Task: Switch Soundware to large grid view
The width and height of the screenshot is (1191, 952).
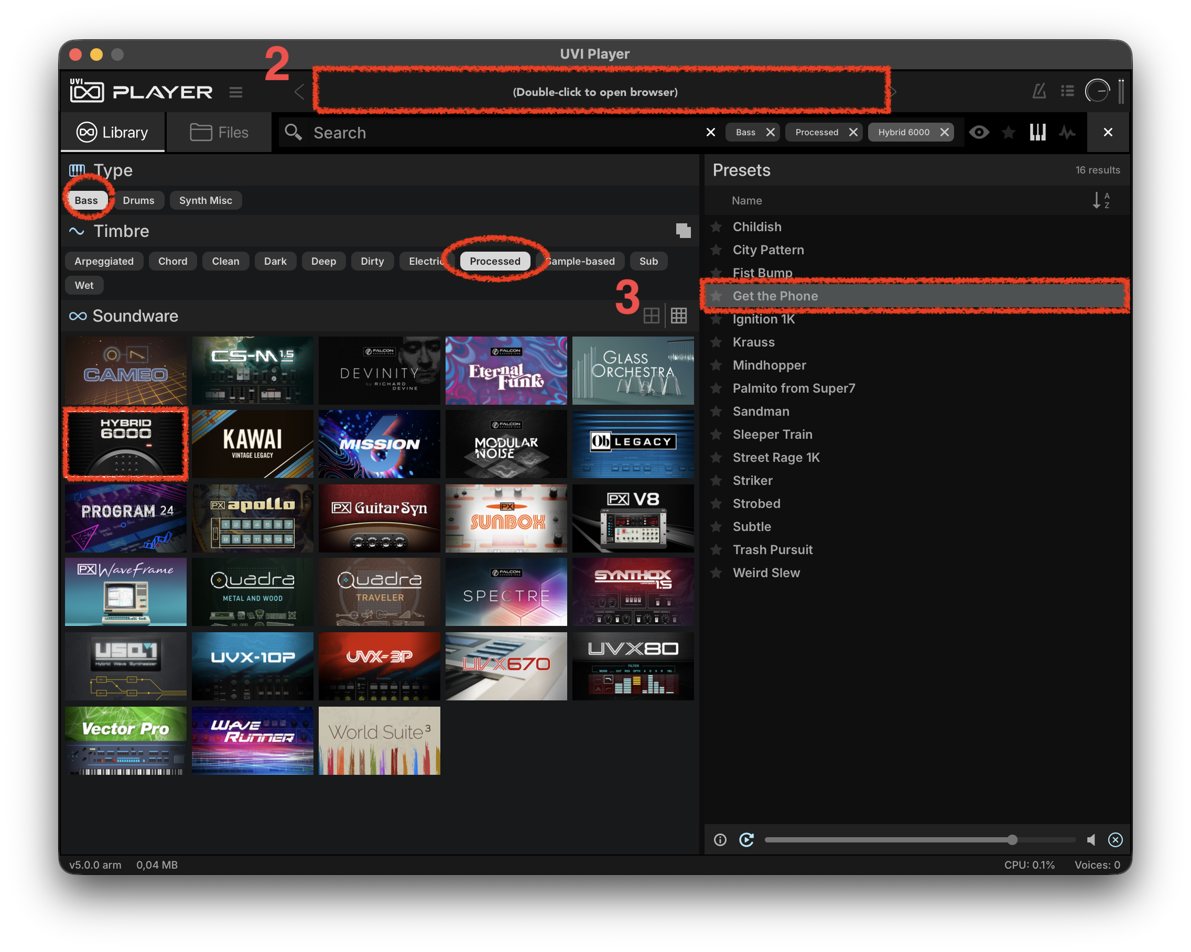Action: pyautogui.click(x=651, y=316)
